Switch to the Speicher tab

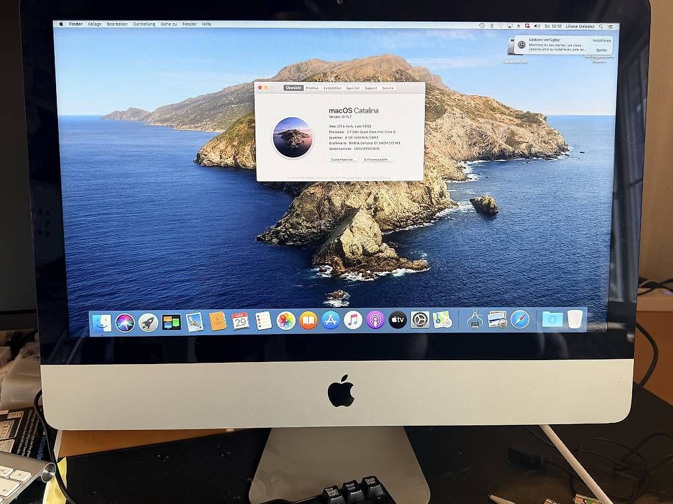point(353,88)
